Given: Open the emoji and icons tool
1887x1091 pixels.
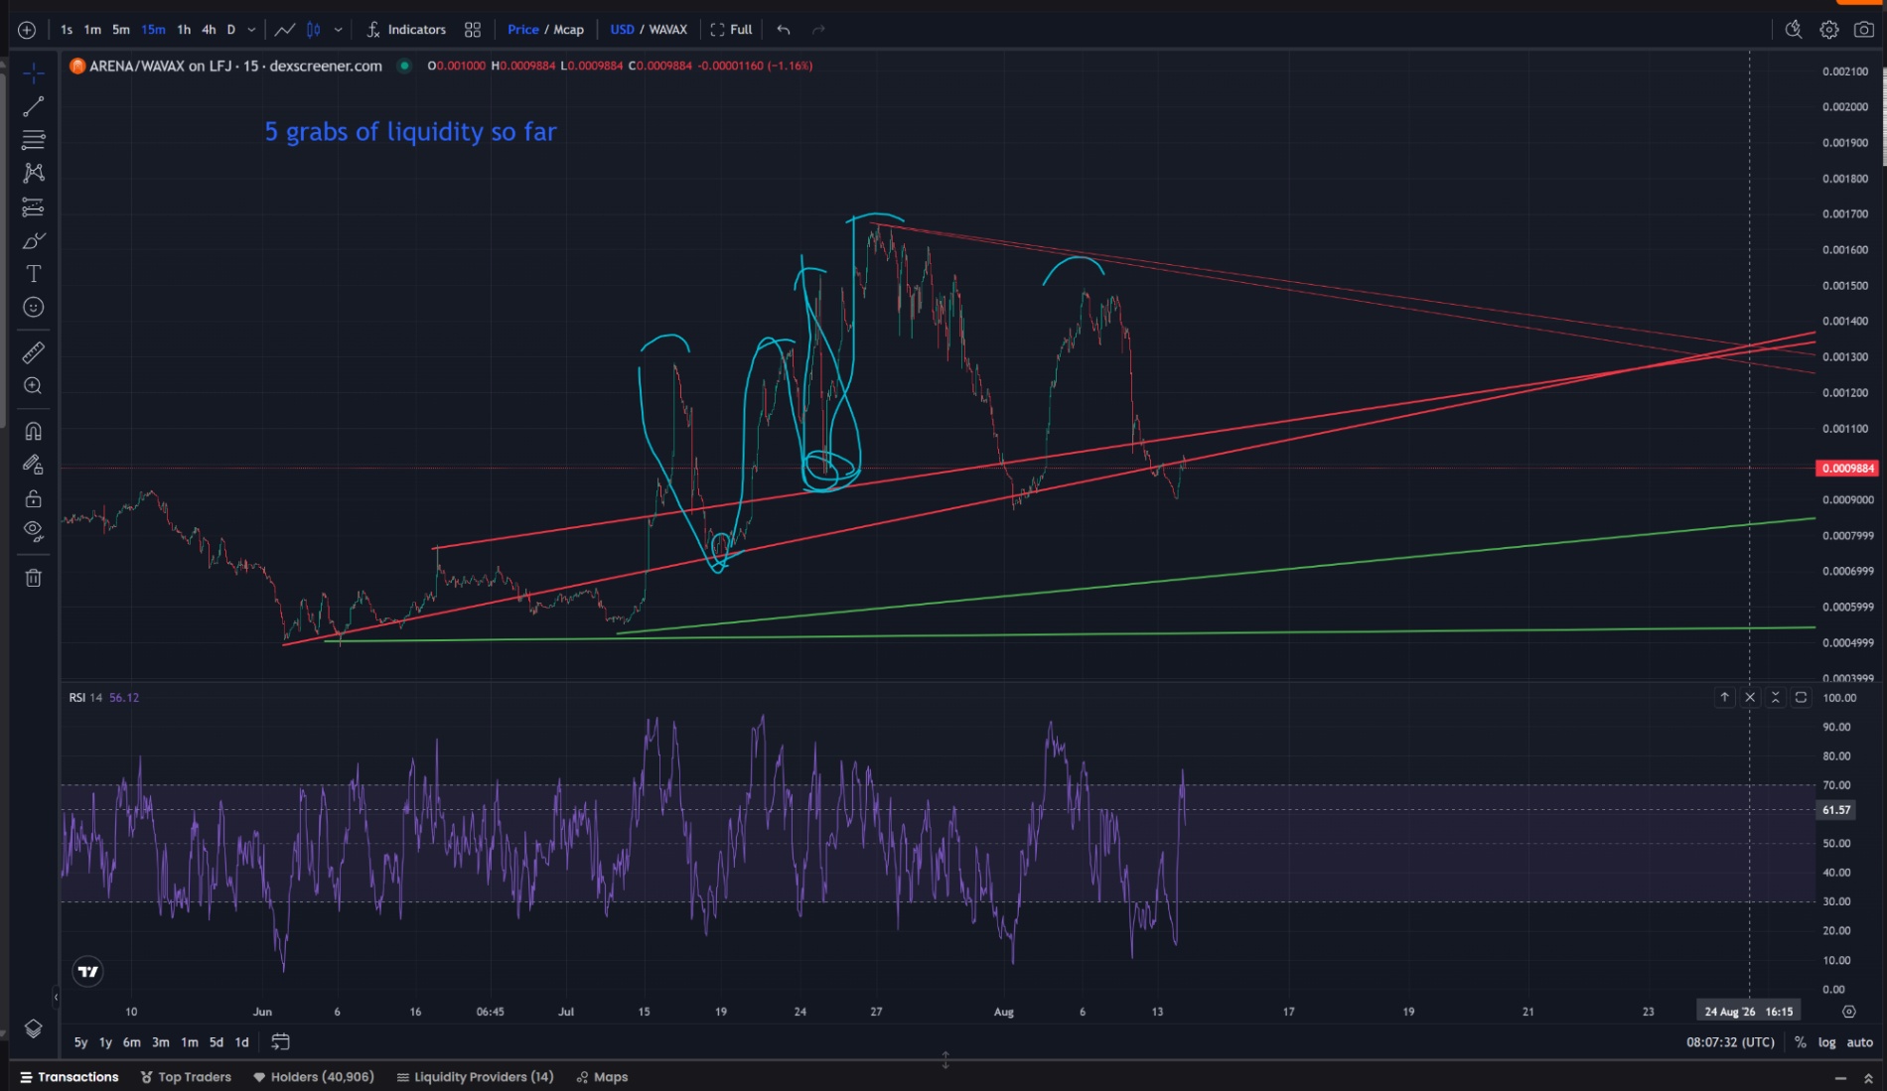Looking at the screenshot, I should [x=33, y=308].
